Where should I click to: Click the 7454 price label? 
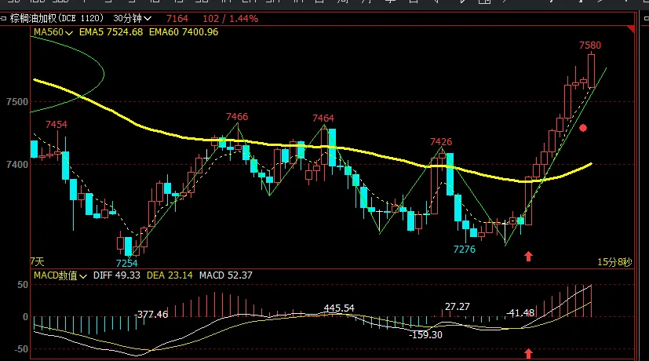(57, 125)
